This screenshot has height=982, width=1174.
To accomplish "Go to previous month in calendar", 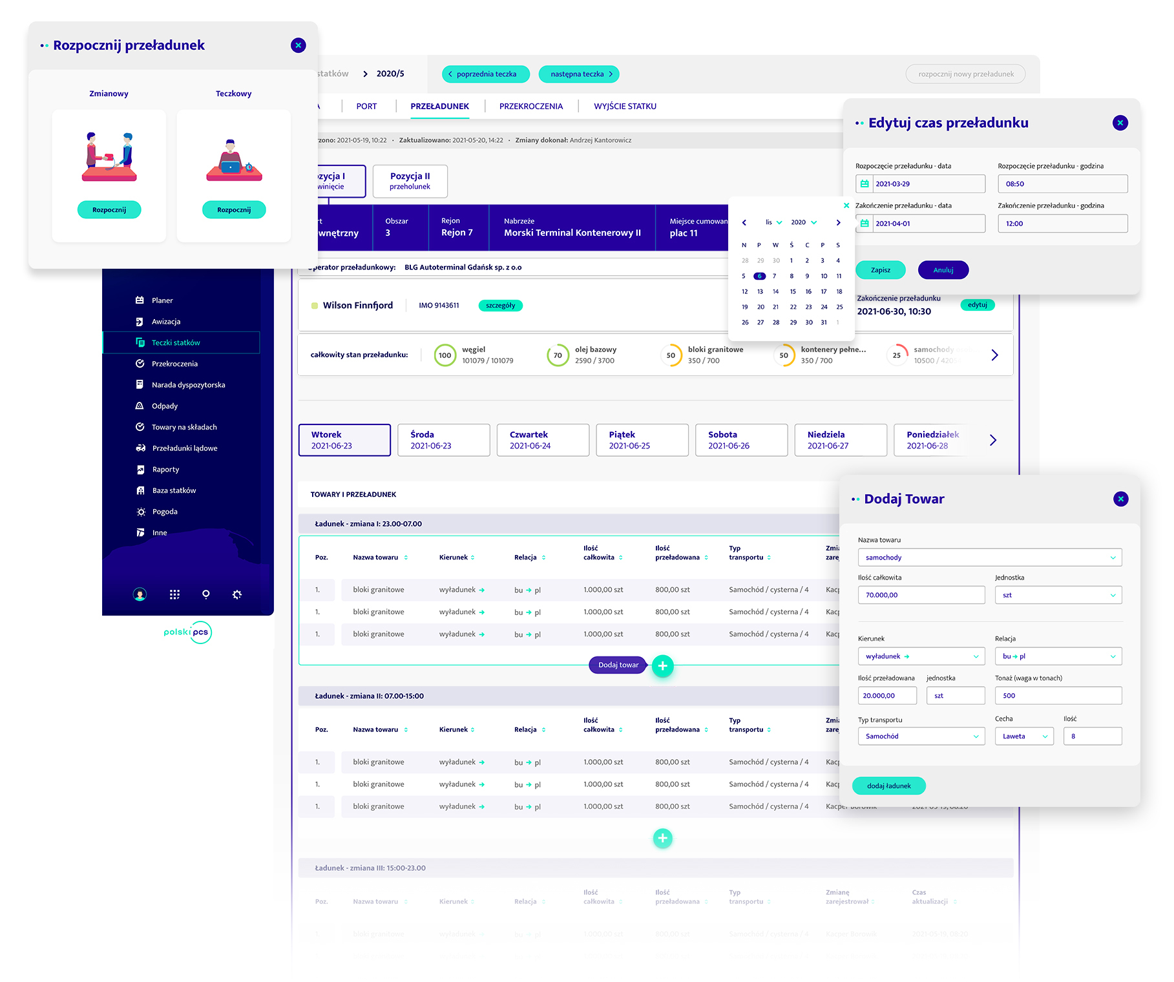I will coord(744,222).
